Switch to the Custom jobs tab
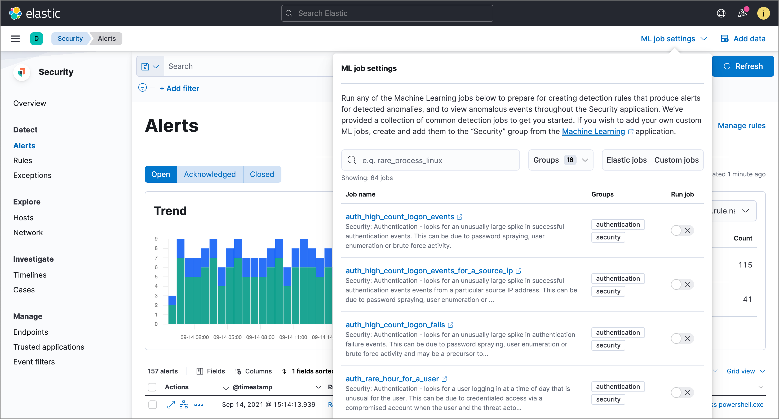 676,160
